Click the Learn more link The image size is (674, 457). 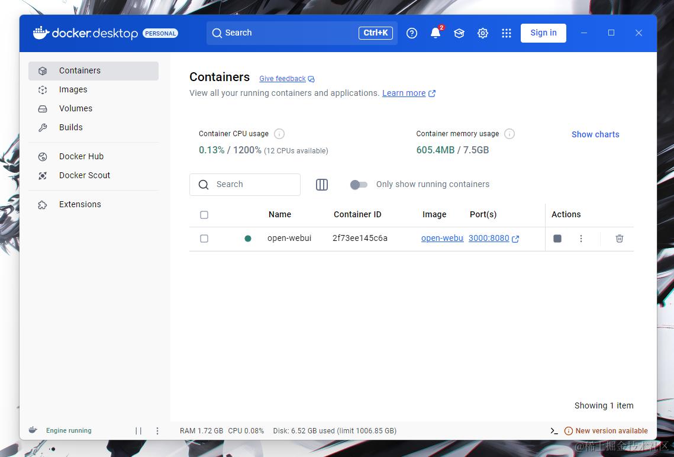pos(409,94)
